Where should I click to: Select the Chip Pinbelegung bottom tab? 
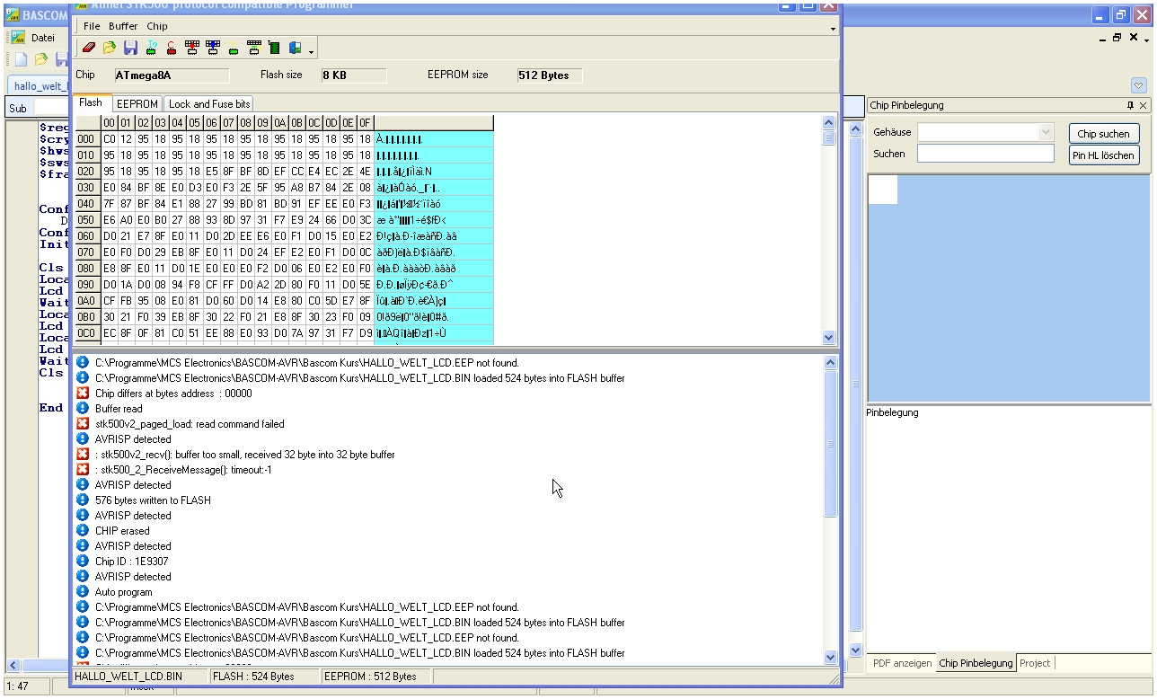pos(976,663)
